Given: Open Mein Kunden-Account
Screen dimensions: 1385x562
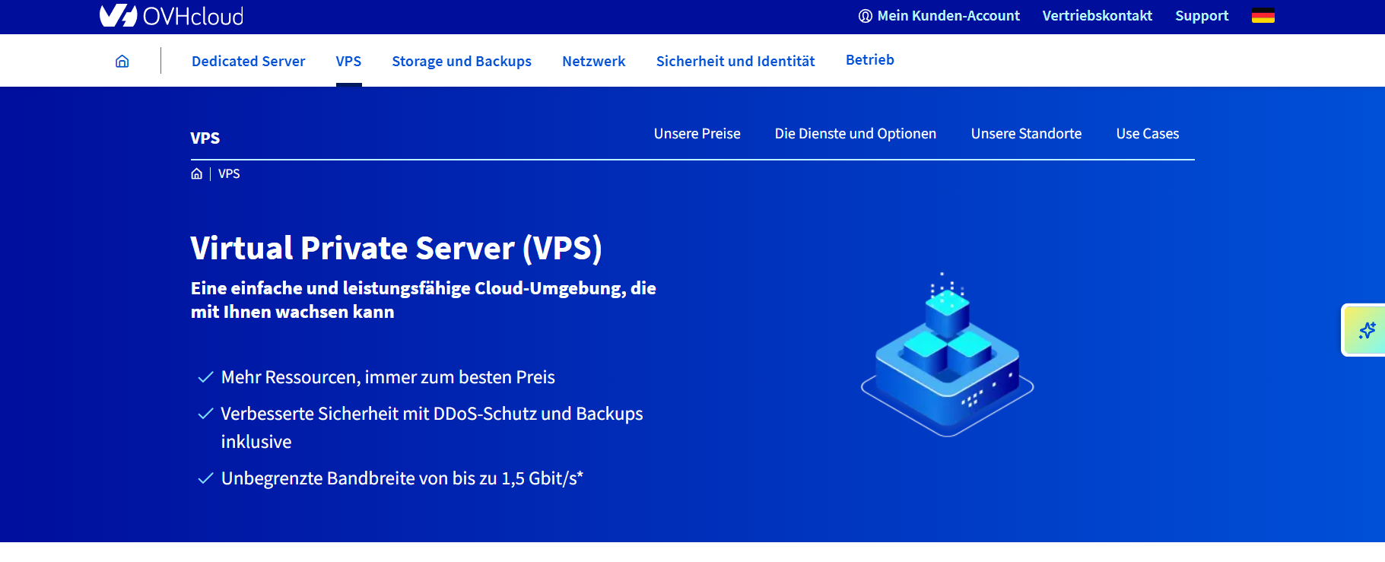Looking at the screenshot, I should 939,15.
